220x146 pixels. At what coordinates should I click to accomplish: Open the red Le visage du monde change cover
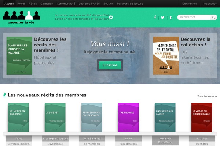pos(202,118)
